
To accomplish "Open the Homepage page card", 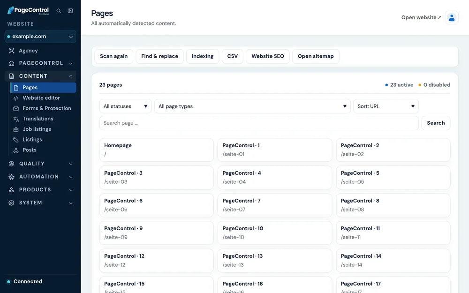I will (x=157, y=150).
